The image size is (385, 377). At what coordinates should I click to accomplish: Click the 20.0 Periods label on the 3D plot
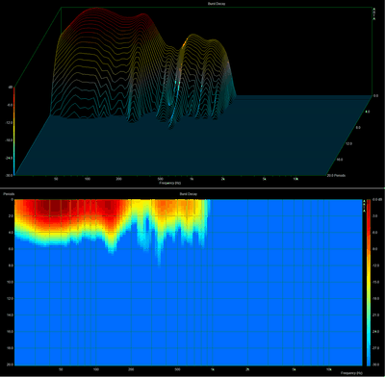pyautogui.click(x=336, y=176)
